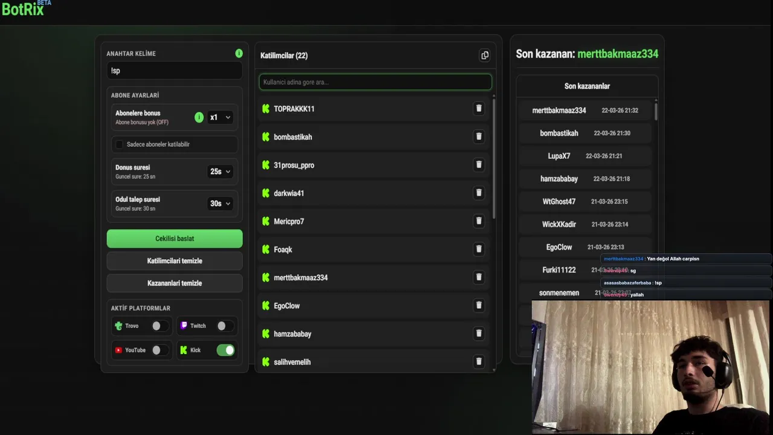Image resolution: width=773 pixels, height=435 pixels.
Task: Click the YouTube platform icon
Action: 118,350
